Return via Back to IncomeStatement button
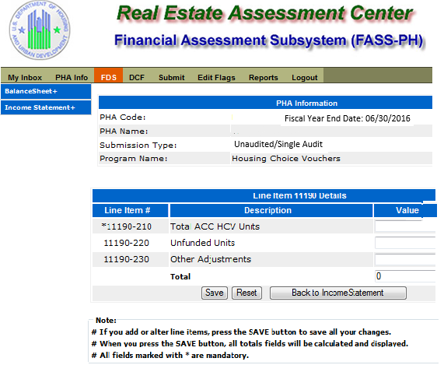Image resolution: width=444 pixels, height=372 pixels. coord(338,293)
